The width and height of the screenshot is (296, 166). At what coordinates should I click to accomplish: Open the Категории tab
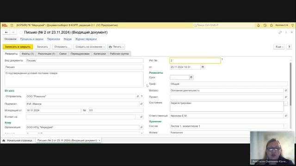click(100, 54)
